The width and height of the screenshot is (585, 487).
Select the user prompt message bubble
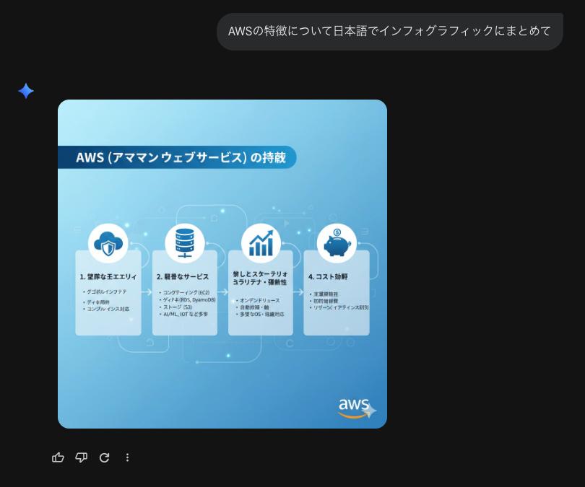coord(390,32)
